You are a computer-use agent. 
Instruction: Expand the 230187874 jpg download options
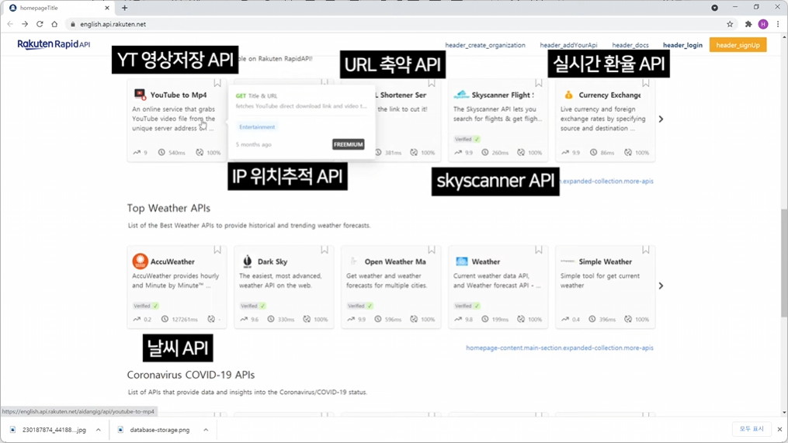[x=99, y=430]
